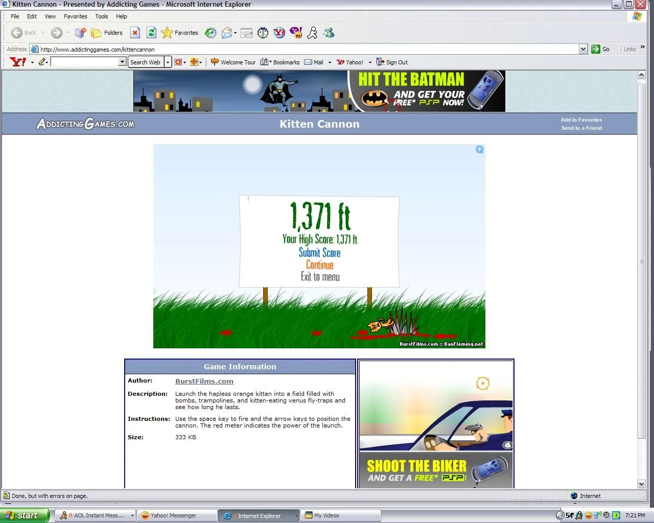This screenshot has height=523, width=654.
Task: Click the Yahoo toolbar pencil icon
Action: (x=42, y=62)
